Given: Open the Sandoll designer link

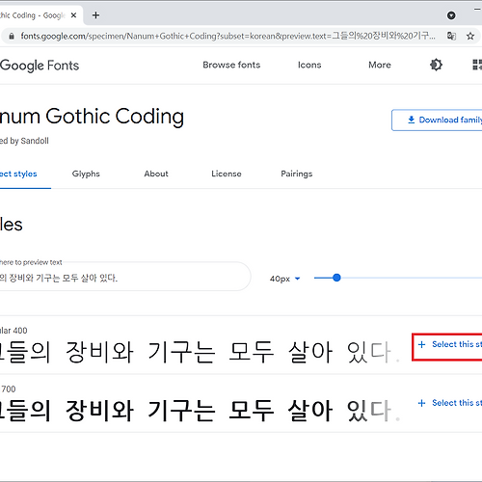Looking at the screenshot, I should [x=35, y=141].
